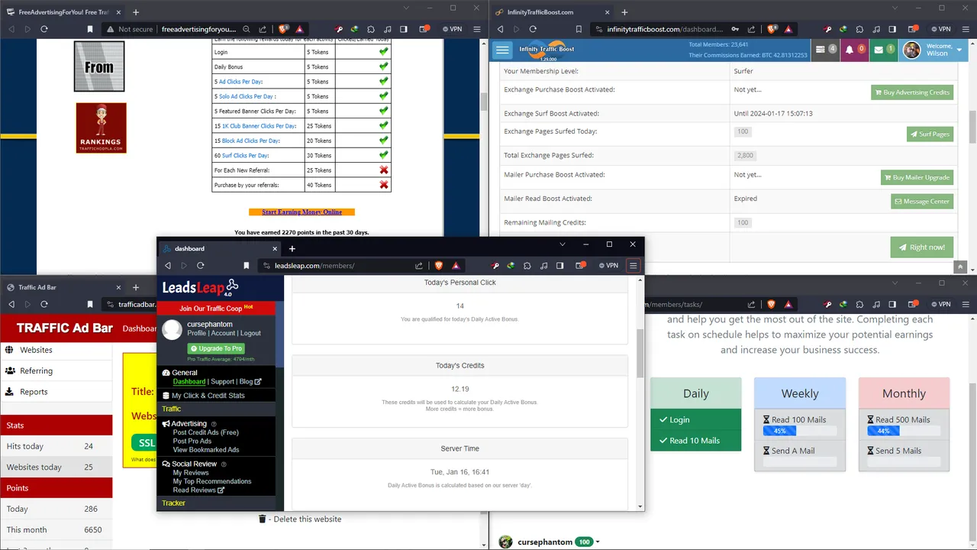Image resolution: width=977 pixels, height=550 pixels.
Task: Click the server icon with badge 4
Action: coord(826,50)
